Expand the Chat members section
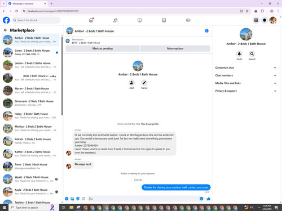This screenshot has height=211, width=282. pyautogui.click(x=246, y=75)
